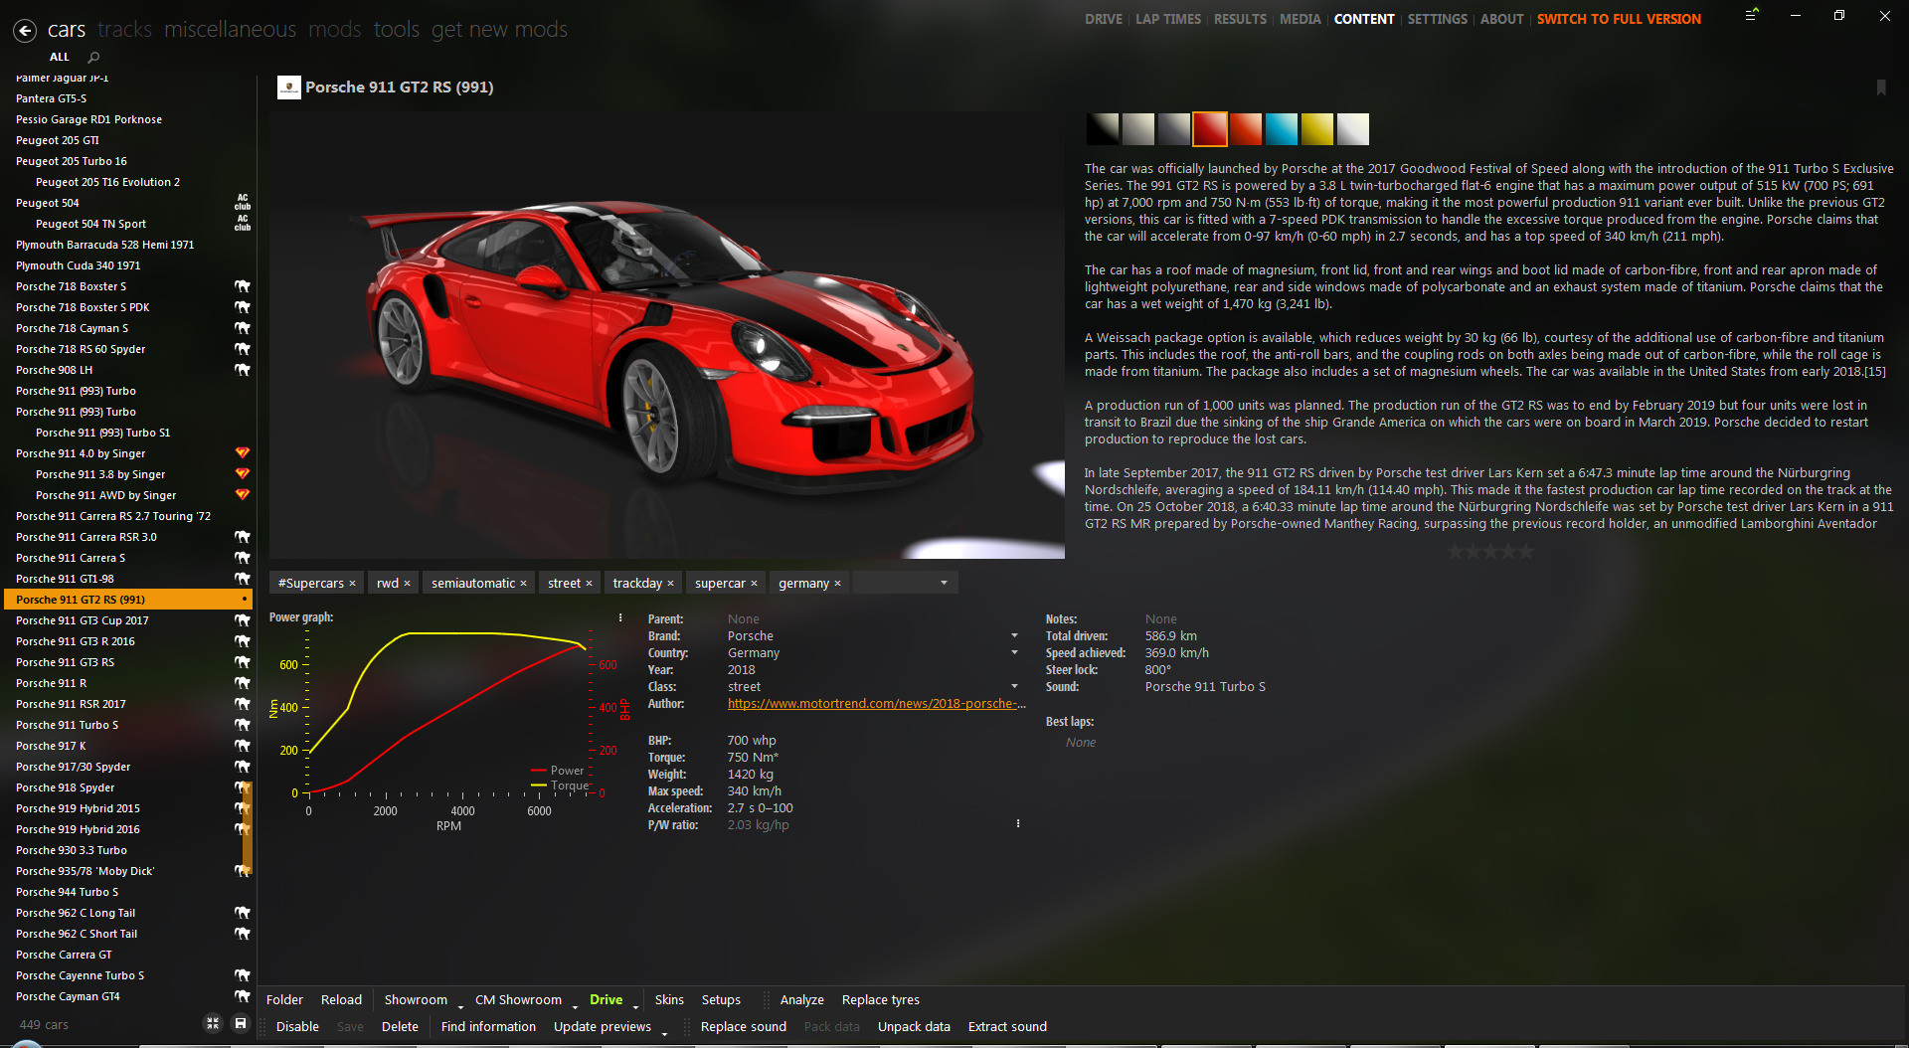Click the horse icon beside Porsche Cayman GT4
Image resolution: width=1909 pixels, height=1048 pixels.
(x=242, y=996)
